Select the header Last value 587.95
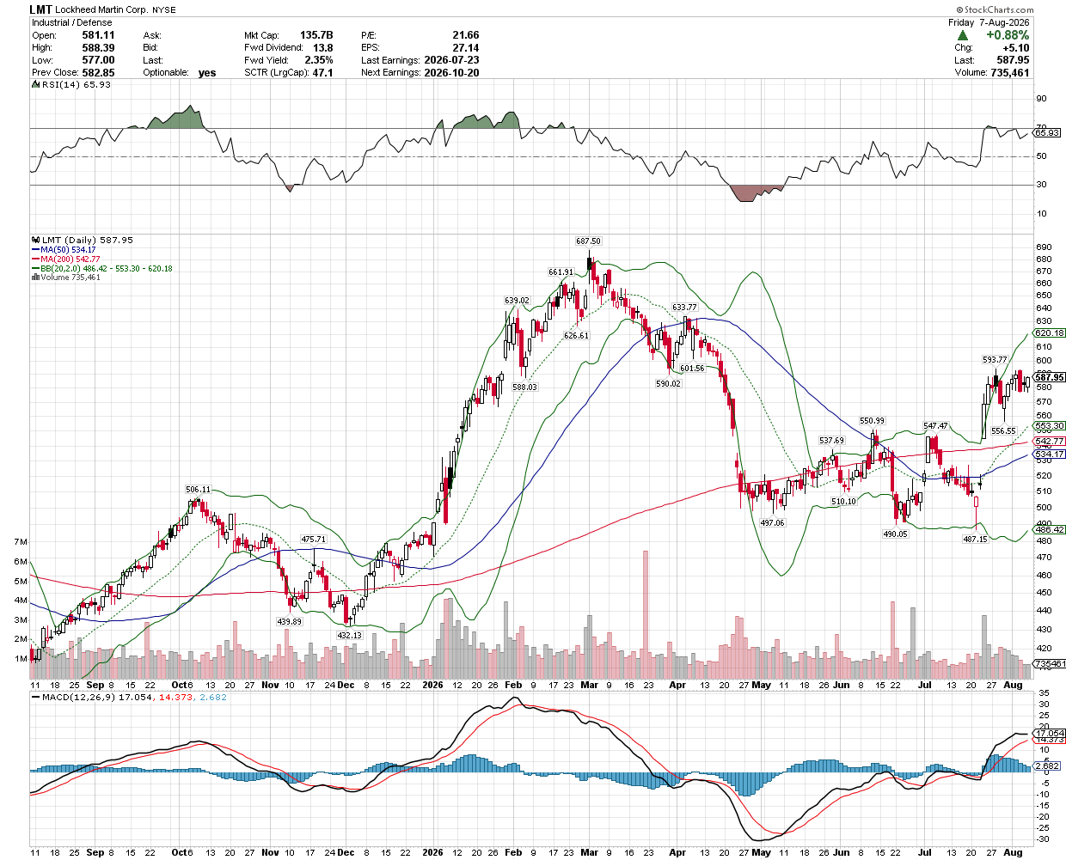Screen dimensions: 1066x860 point(1013,60)
